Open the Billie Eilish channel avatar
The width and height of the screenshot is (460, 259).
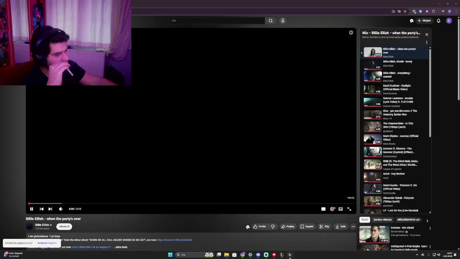(x=29, y=226)
